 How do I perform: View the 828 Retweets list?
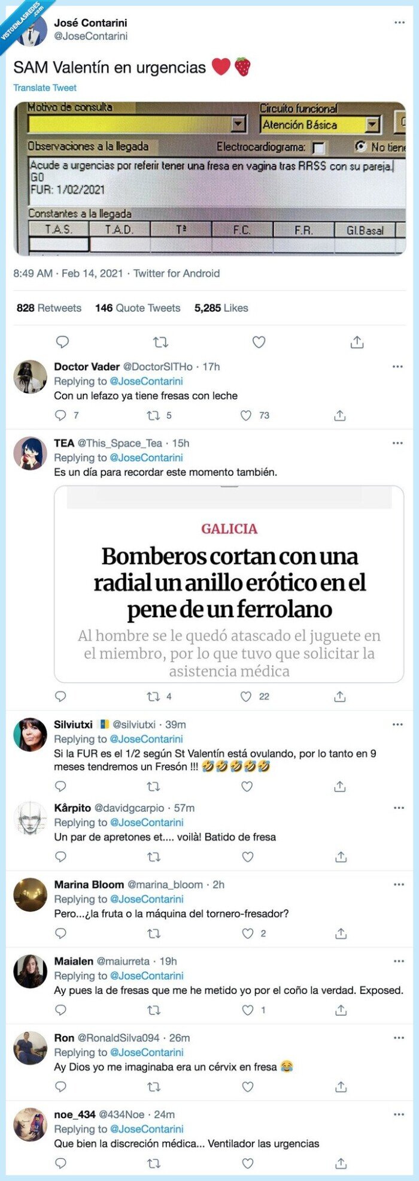tap(49, 308)
